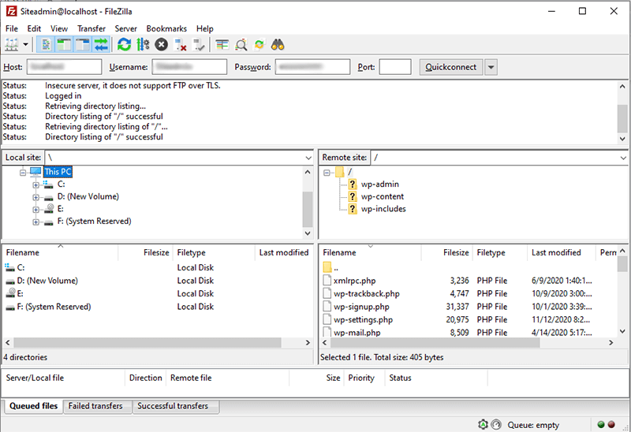
Task: Toggle message log display
Action: (46, 45)
